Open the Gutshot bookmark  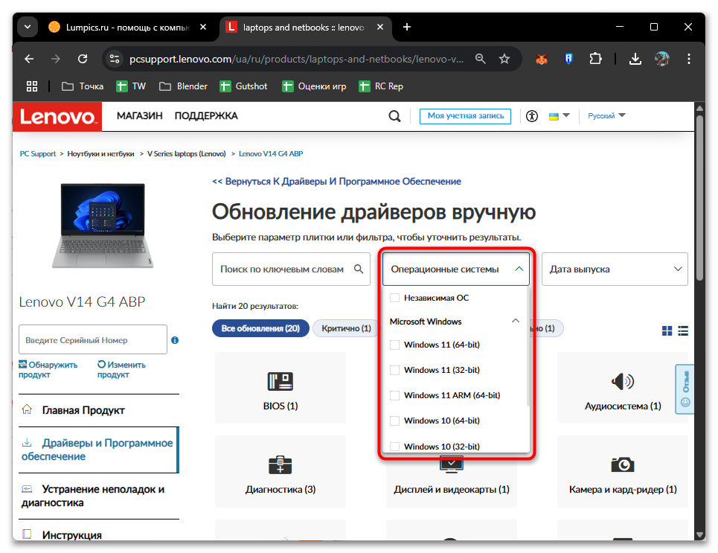click(243, 86)
